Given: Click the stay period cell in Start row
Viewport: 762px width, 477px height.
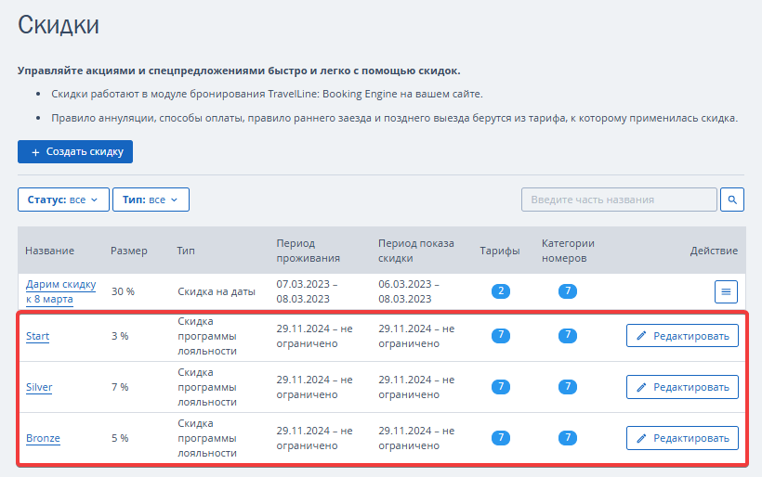Looking at the screenshot, I should tap(314, 336).
